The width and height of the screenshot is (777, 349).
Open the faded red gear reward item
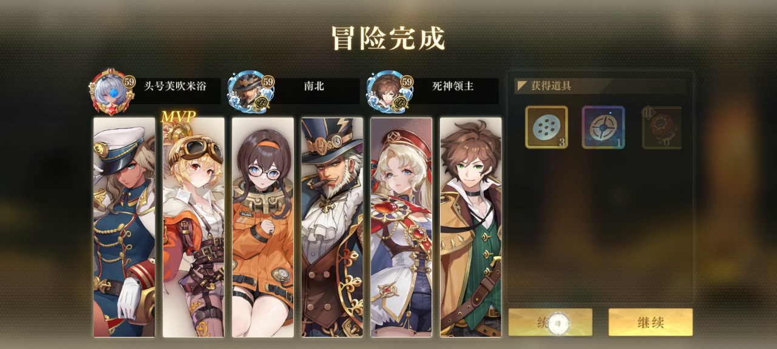[x=661, y=127]
